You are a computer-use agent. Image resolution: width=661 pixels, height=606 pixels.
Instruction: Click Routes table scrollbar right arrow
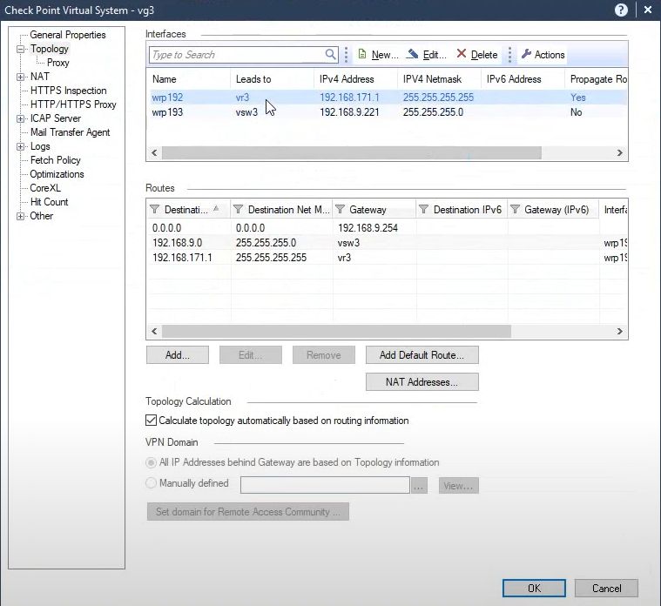(x=620, y=331)
